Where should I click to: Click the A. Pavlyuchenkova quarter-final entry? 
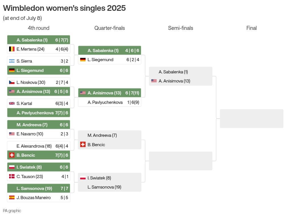pyautogui.click(x=109, y=102)
